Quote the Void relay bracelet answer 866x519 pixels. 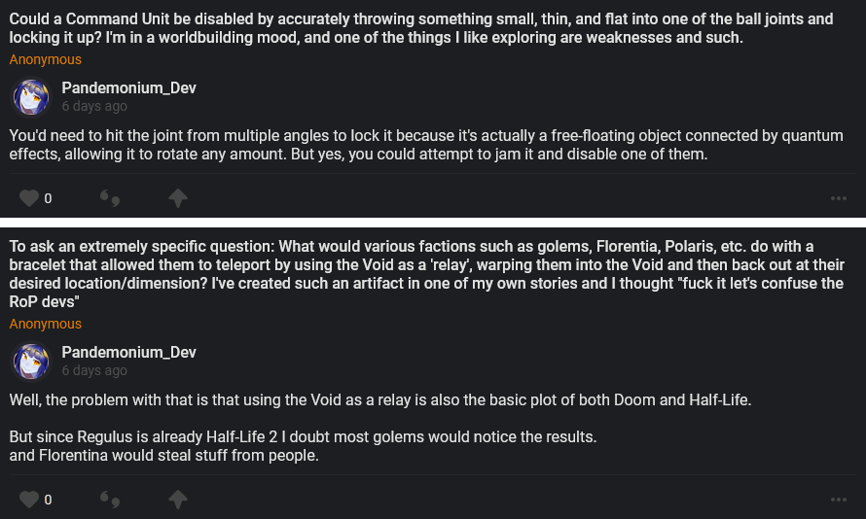110,500
